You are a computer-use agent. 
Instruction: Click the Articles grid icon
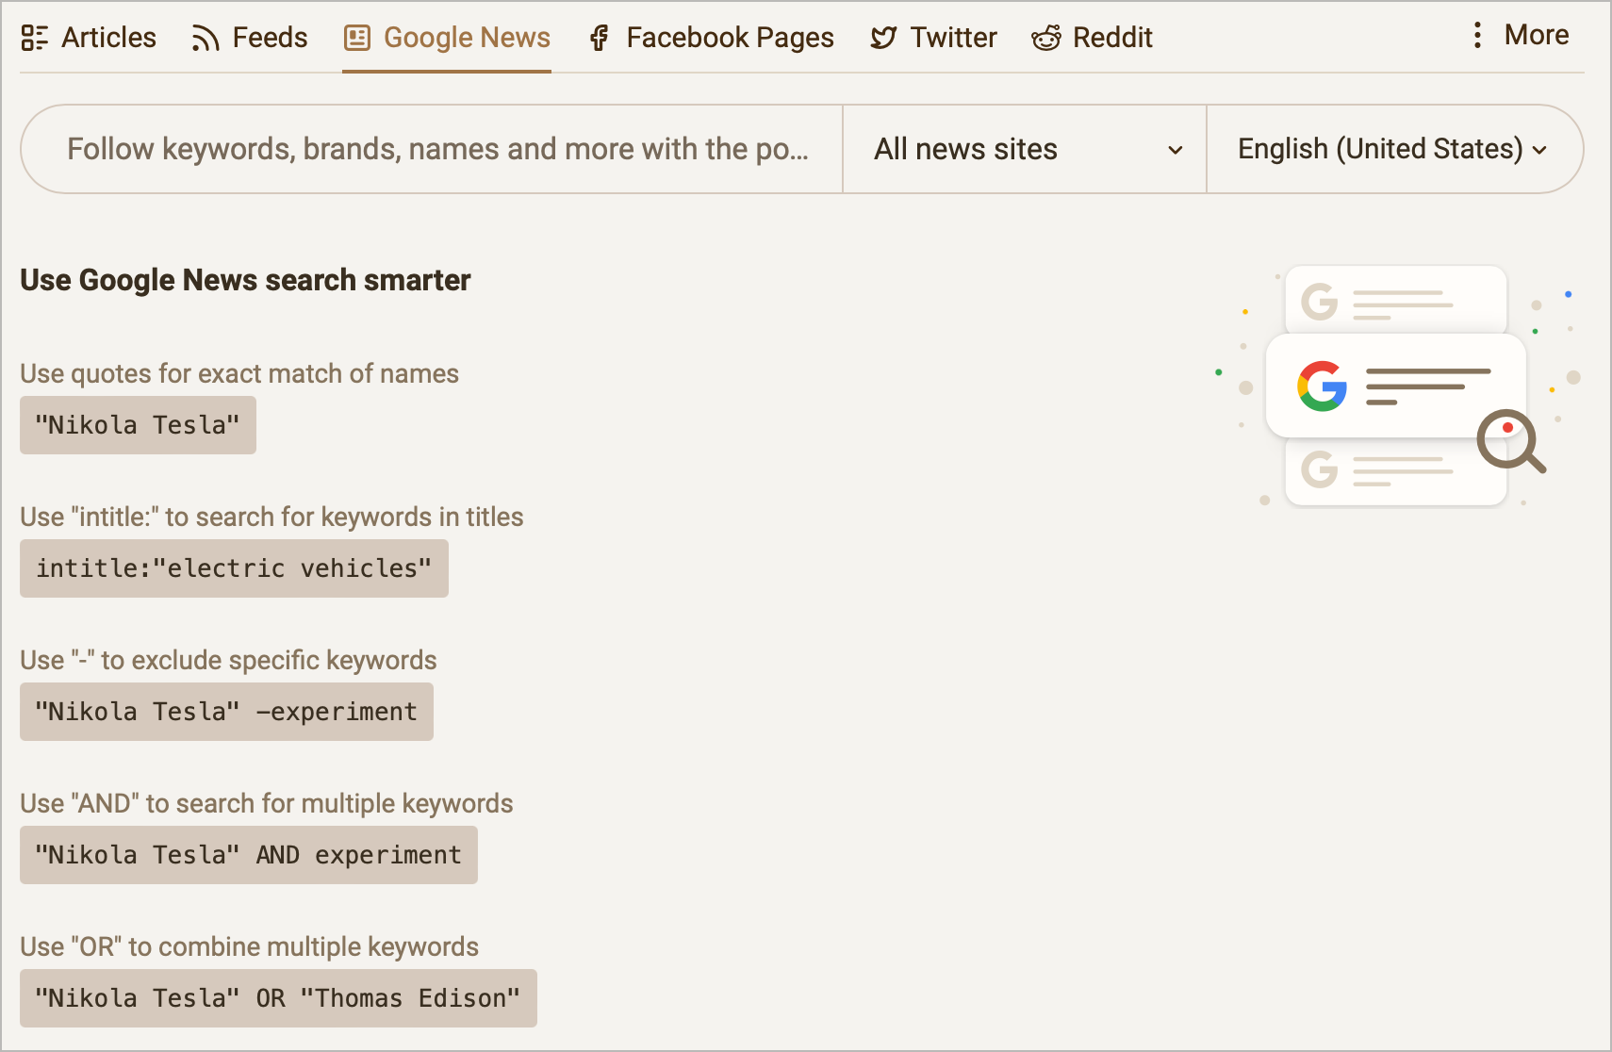pyautogui.click(x=35, y=36)
